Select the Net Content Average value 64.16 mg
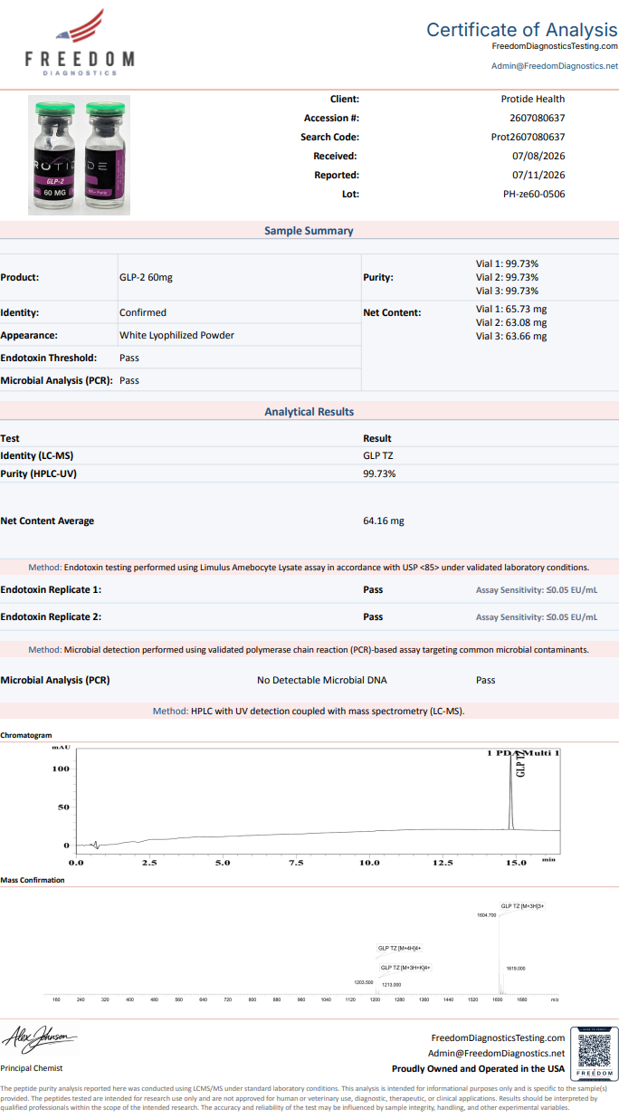Screen dimensions: 619x1118 click(x=384, y=521)
